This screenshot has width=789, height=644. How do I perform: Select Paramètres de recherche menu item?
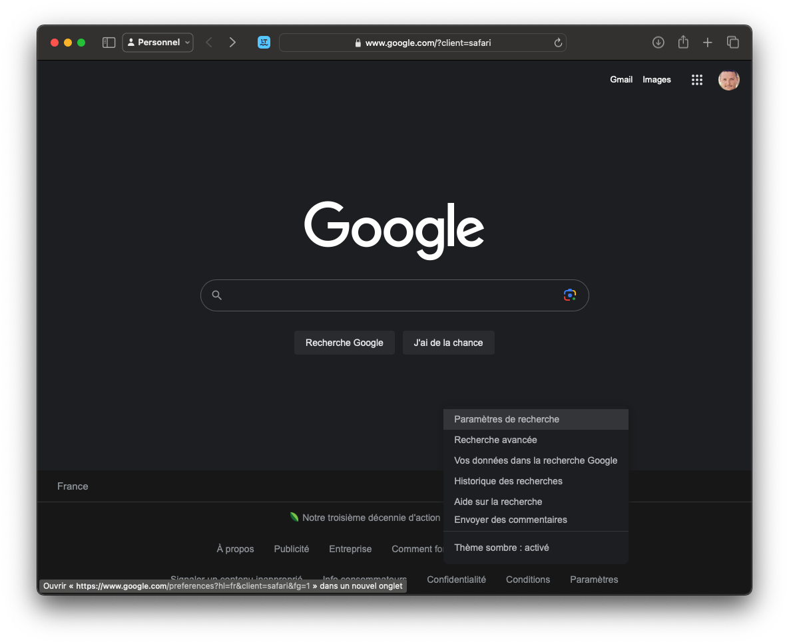click(x=536, y=419)
